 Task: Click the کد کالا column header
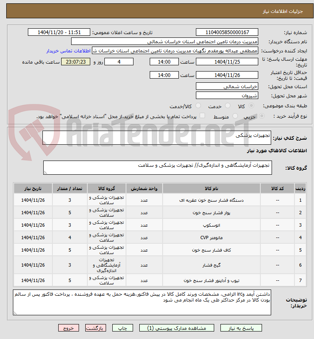click(x=277, y=188)
